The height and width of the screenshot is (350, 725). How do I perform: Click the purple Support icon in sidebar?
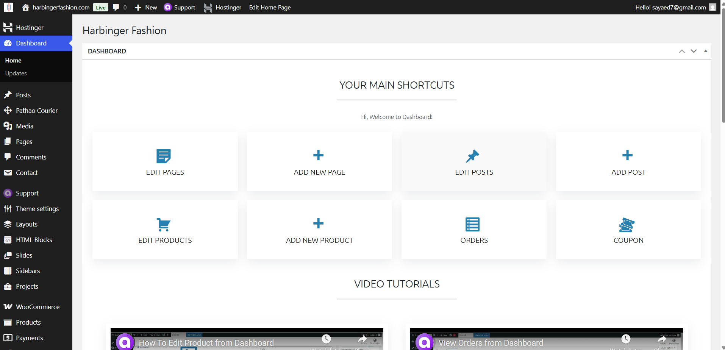click(8, 193)
